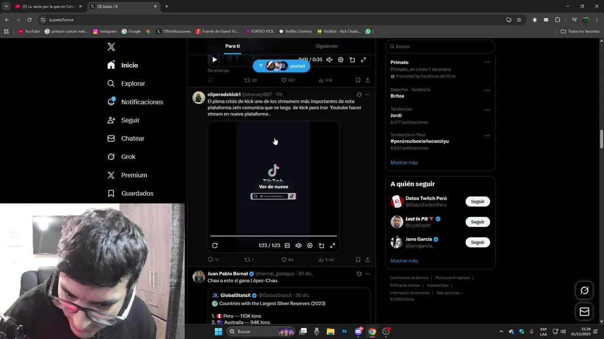The height and width of the screenshot is (339, 604).
Task: Open the Britos trend options menu
Action: [x=487, y=90]
